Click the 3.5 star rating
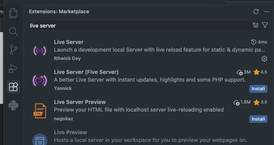 point(260,102)
